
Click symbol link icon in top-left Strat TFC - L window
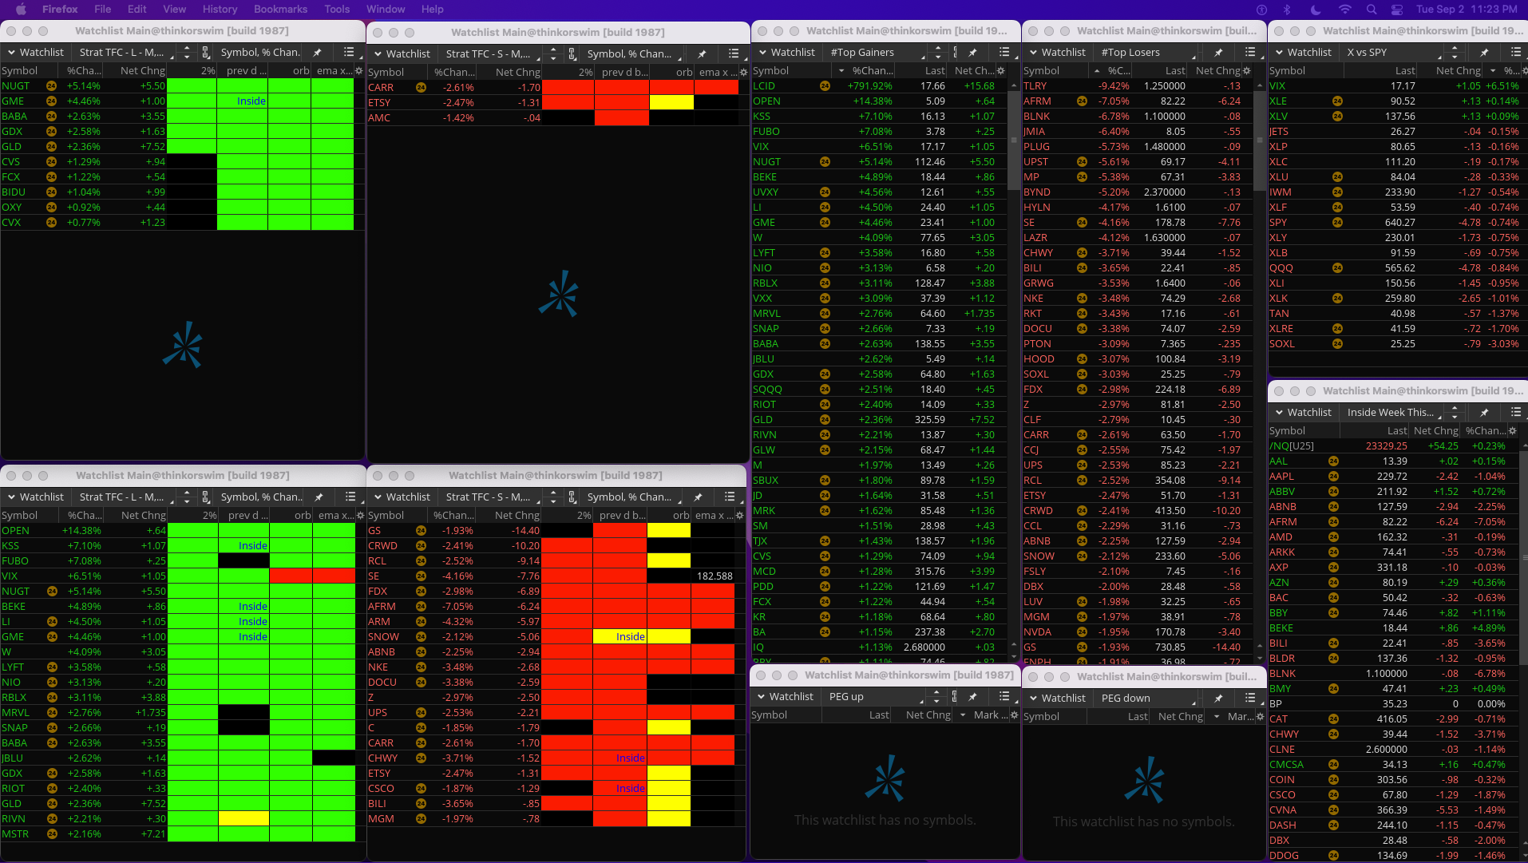pyautogui.click(x=206, y=52)
